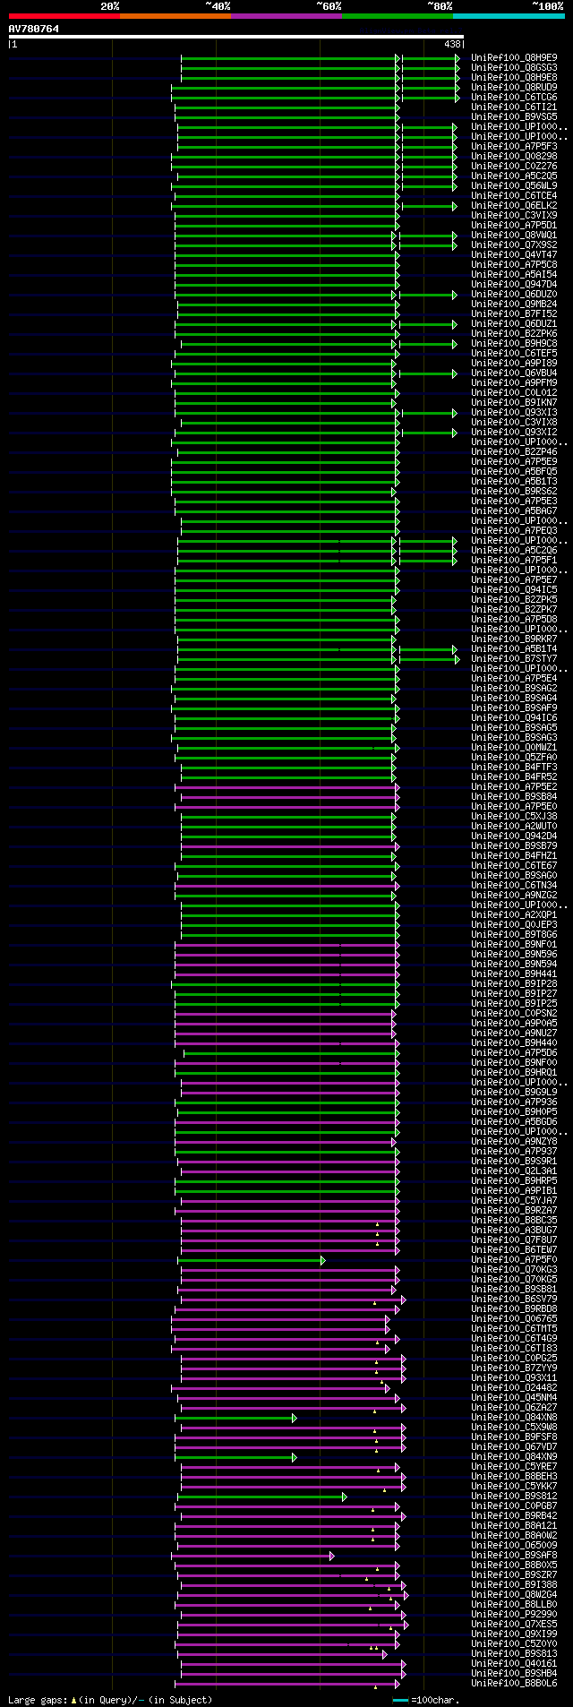Click hit label UniRef100_B7STY7
Viewport: 573px width, 1707px height.
[514, 658]
